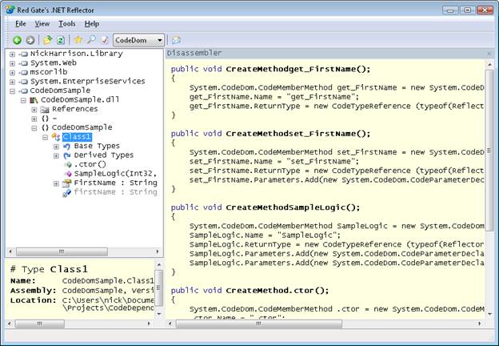The width and height of the screenshot is (499, 346).
Task: Click the tree panel horizontal scrollbar thumb
Action: (x=62, y=252)
